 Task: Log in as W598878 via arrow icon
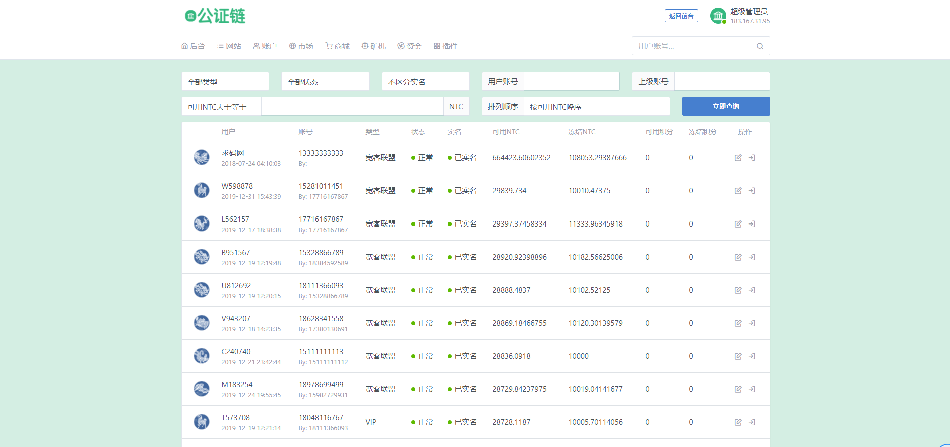click(752, 191)
